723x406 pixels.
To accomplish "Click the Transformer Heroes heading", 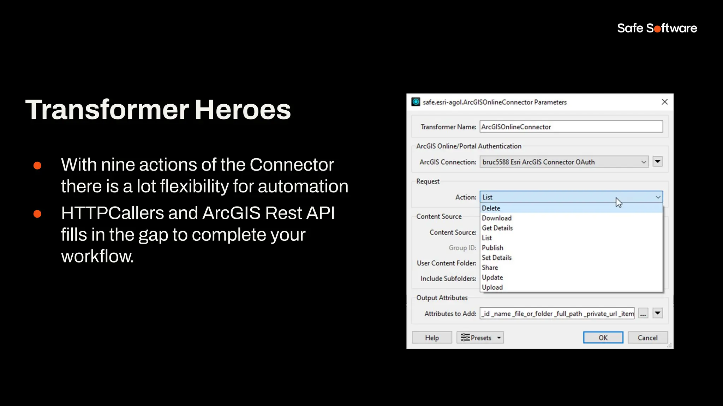I will 158,110.
